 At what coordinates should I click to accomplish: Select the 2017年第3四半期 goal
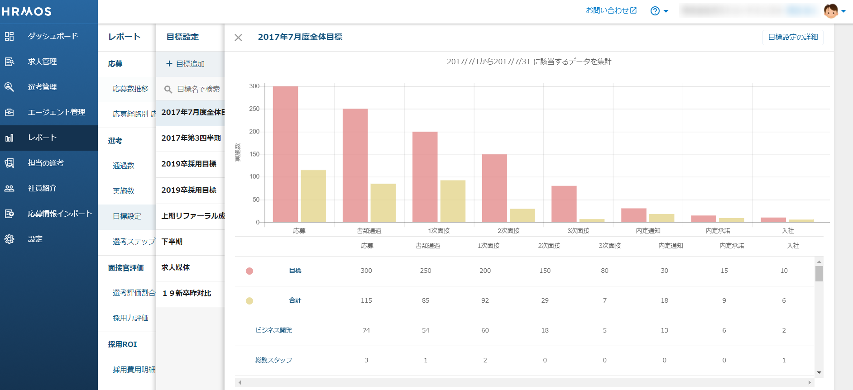[191, 138]
